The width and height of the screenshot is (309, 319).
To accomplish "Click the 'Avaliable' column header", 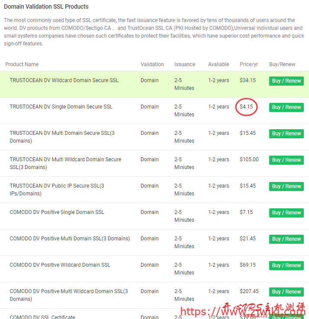I will [x=219, y=64].
